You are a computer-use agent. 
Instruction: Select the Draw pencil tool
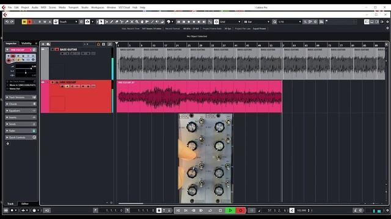111,22
